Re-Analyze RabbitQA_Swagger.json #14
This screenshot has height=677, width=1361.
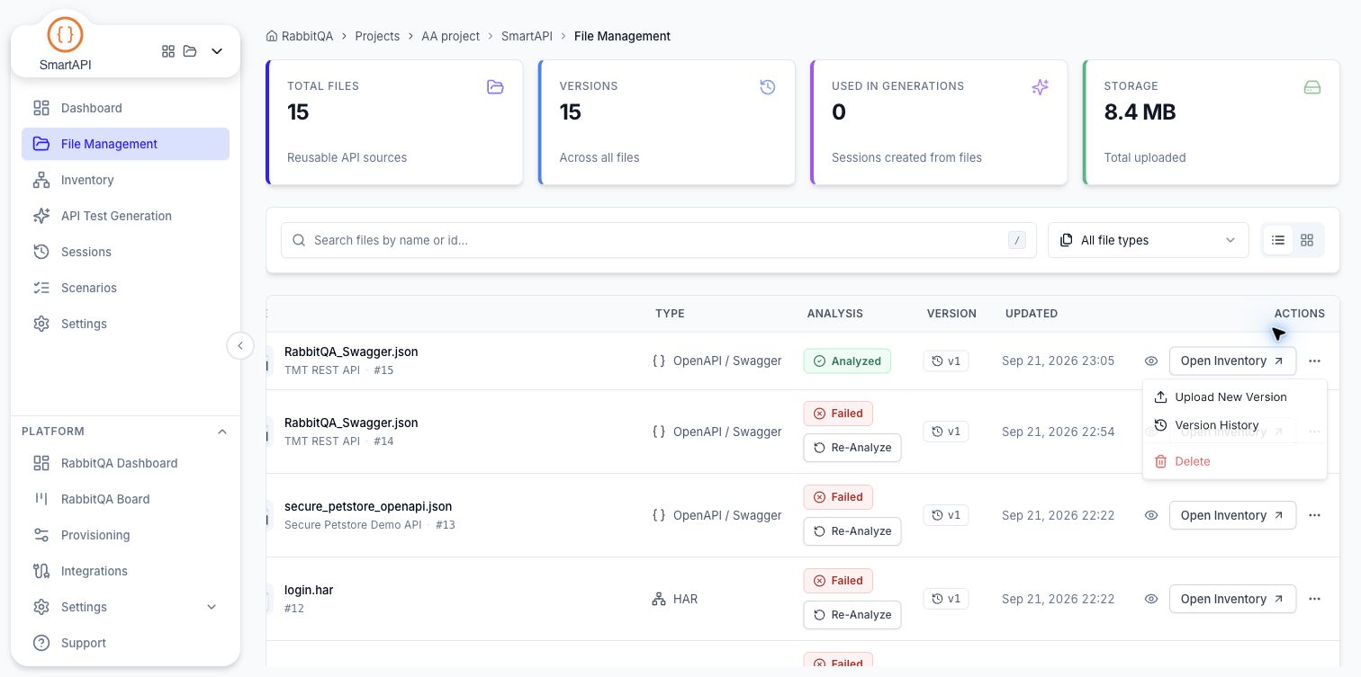click(852, 448)
